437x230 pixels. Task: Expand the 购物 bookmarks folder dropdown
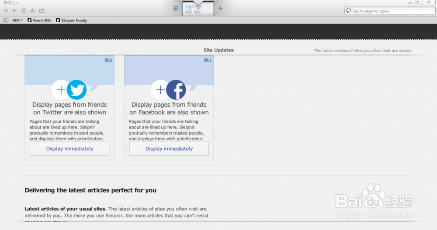(x=17, y=20)
